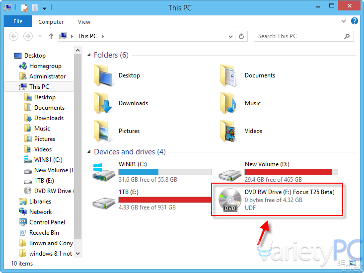Image resolution: width=364 pixels, height=273 pixels.
Task: Switch to the View ribbon tab
Action: [x=84, y=22]
